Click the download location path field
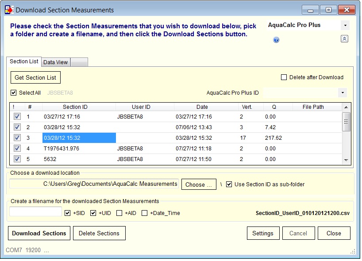The image size is (362, 261). tap(94, 184)
